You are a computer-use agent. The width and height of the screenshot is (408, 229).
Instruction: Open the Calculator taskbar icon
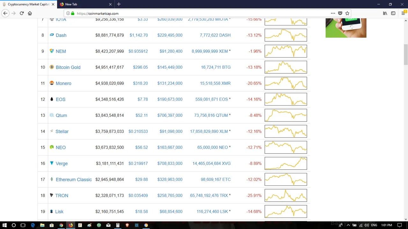(x=118, y=225)
